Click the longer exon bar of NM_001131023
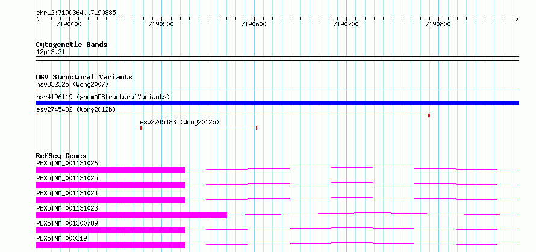Image resolution: width=536 pixels, height=252 pixels. pos(131,215)
